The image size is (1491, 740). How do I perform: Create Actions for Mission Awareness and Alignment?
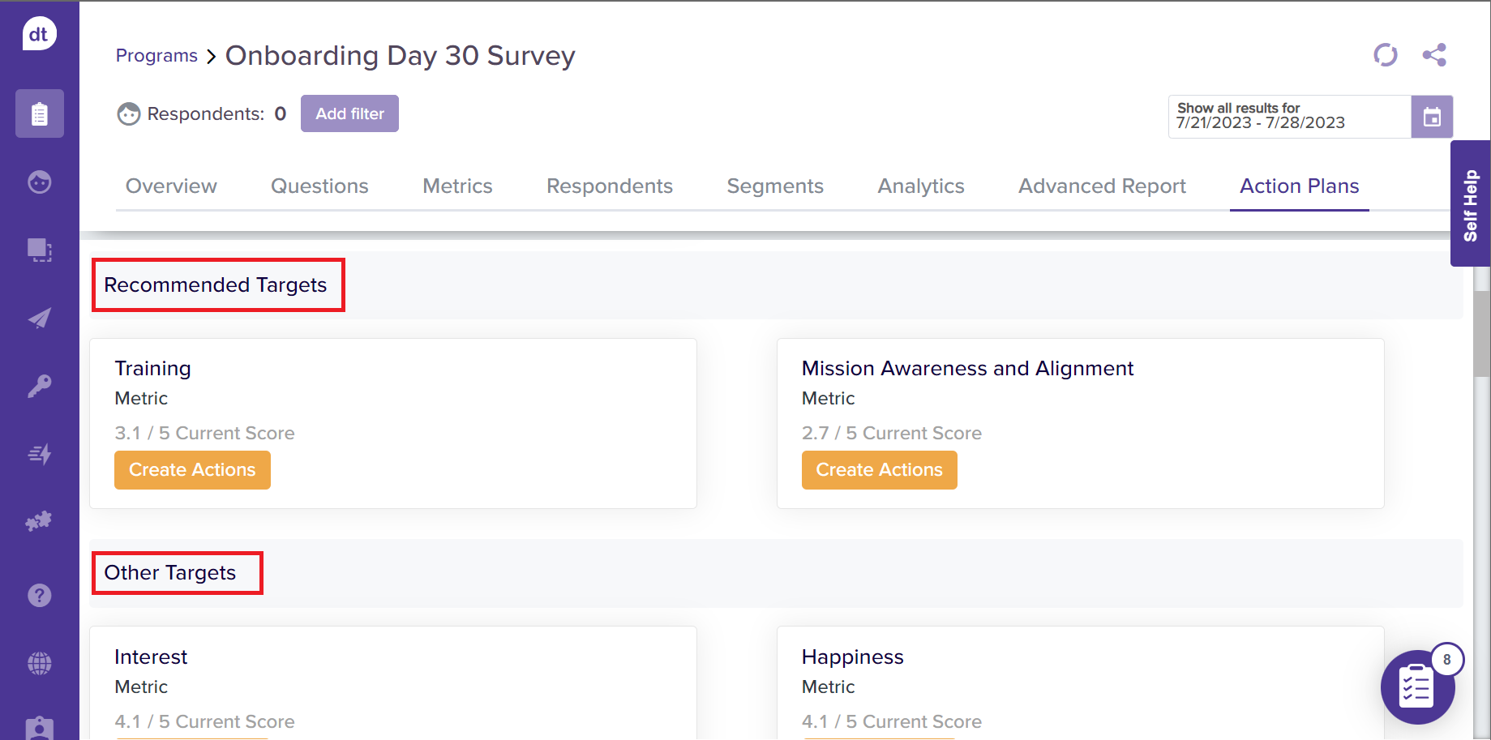click(x=879, y=470)
